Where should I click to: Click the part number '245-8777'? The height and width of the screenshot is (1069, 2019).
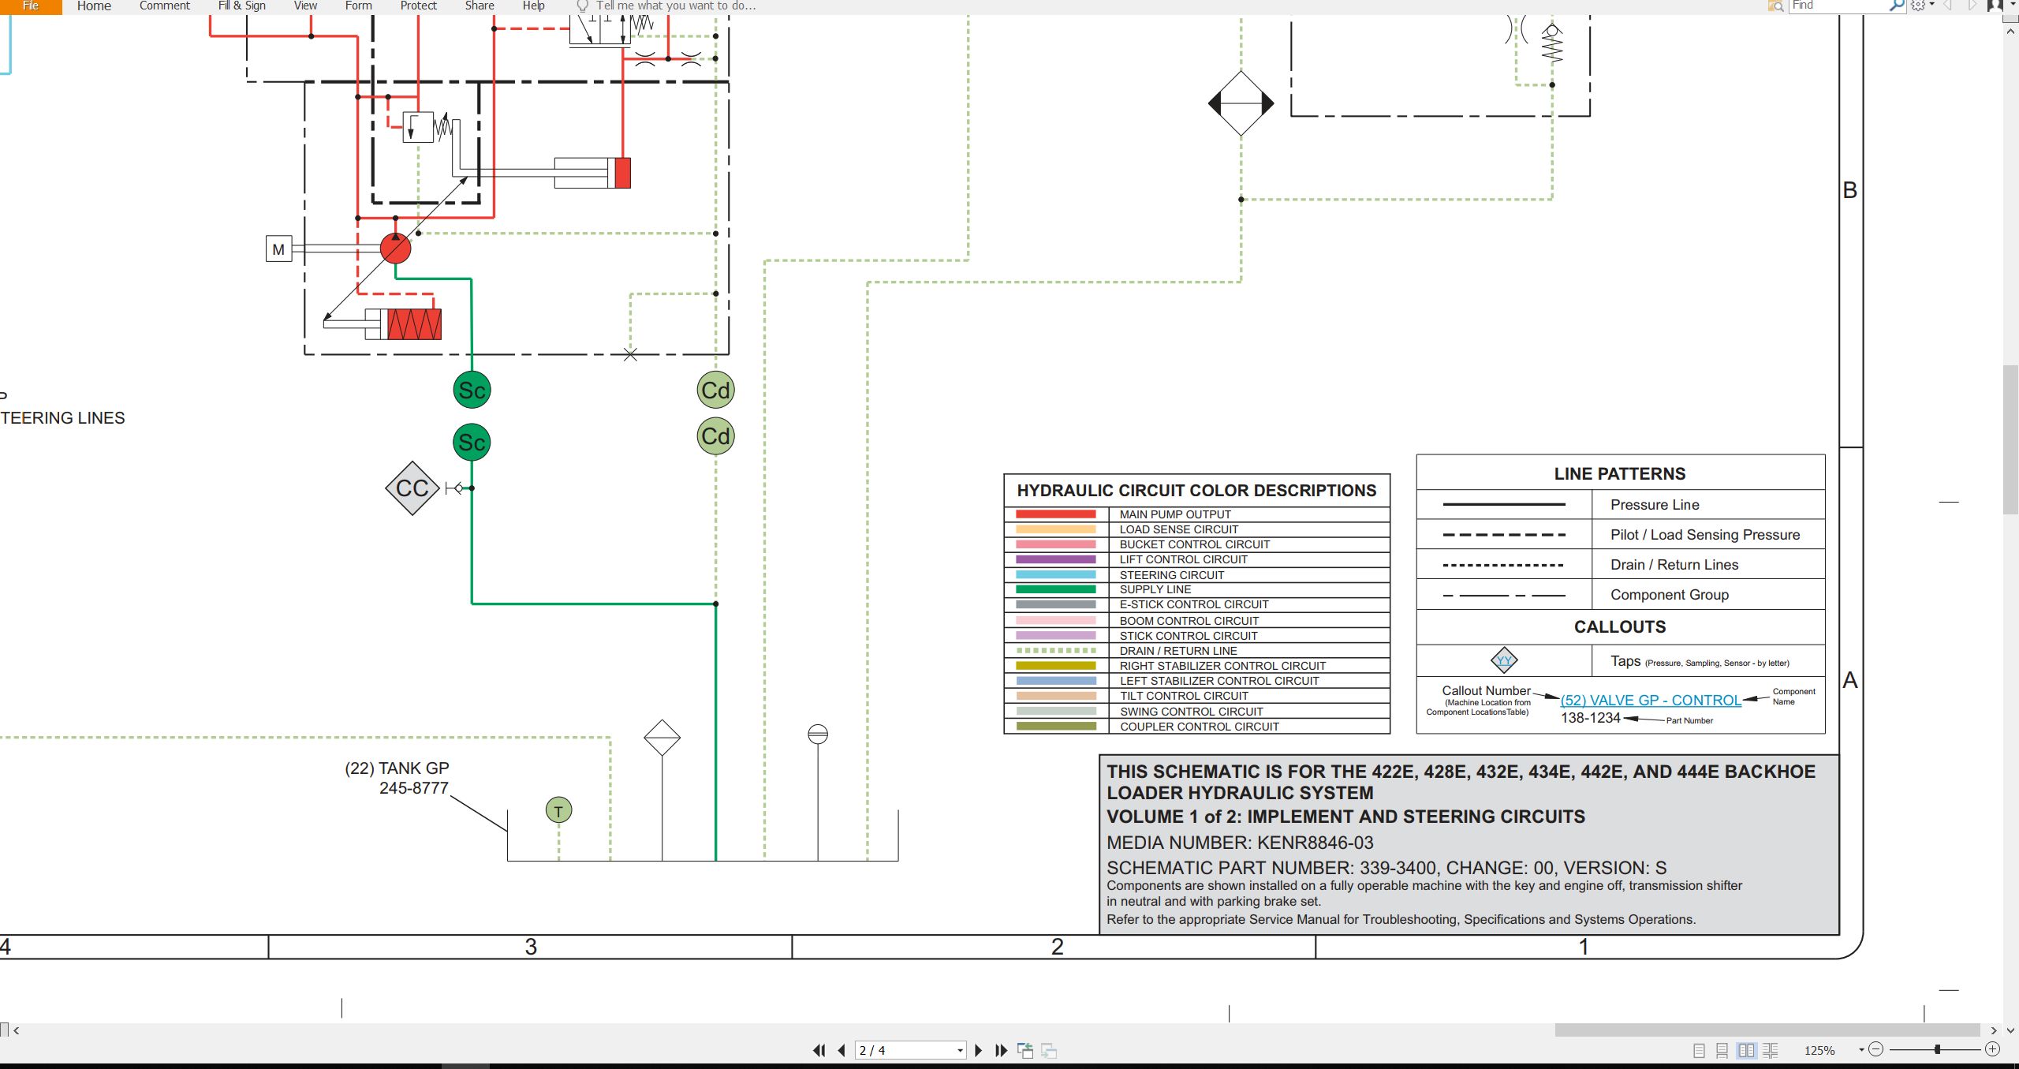(x=414, y=788)
